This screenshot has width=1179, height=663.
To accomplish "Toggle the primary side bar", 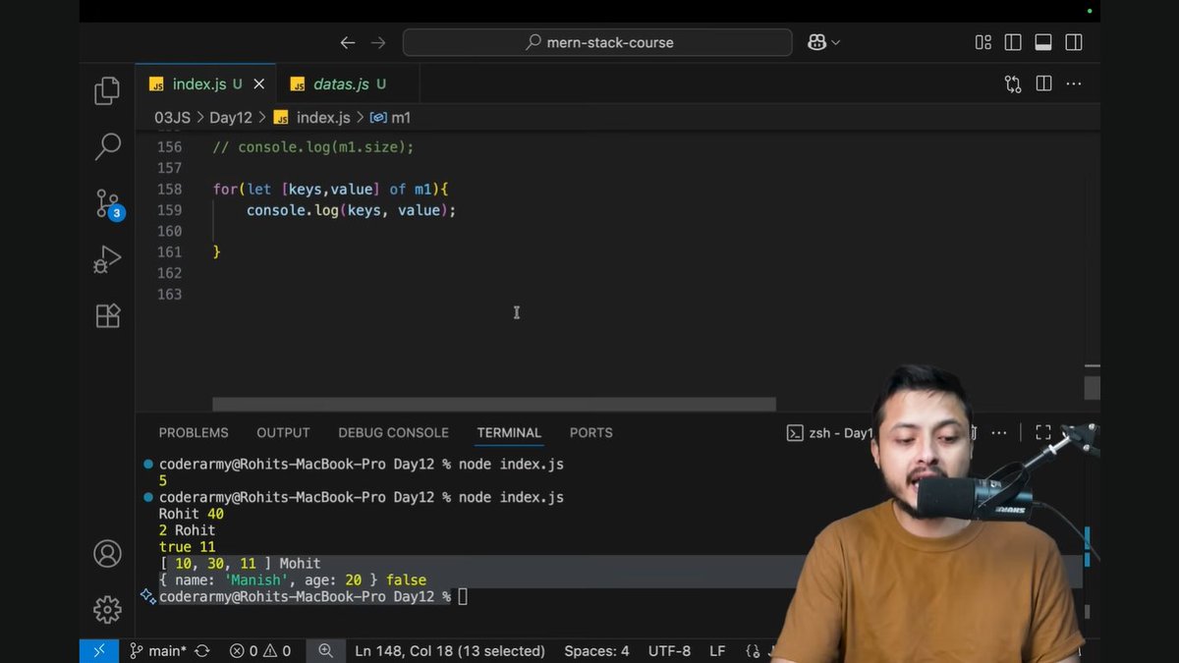I will (1013, 42).
